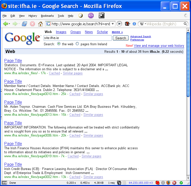Viewport: 191px width, 186px height.
Task: Click the Go play-arrow button beside address bar
Action: coord(119,24)
